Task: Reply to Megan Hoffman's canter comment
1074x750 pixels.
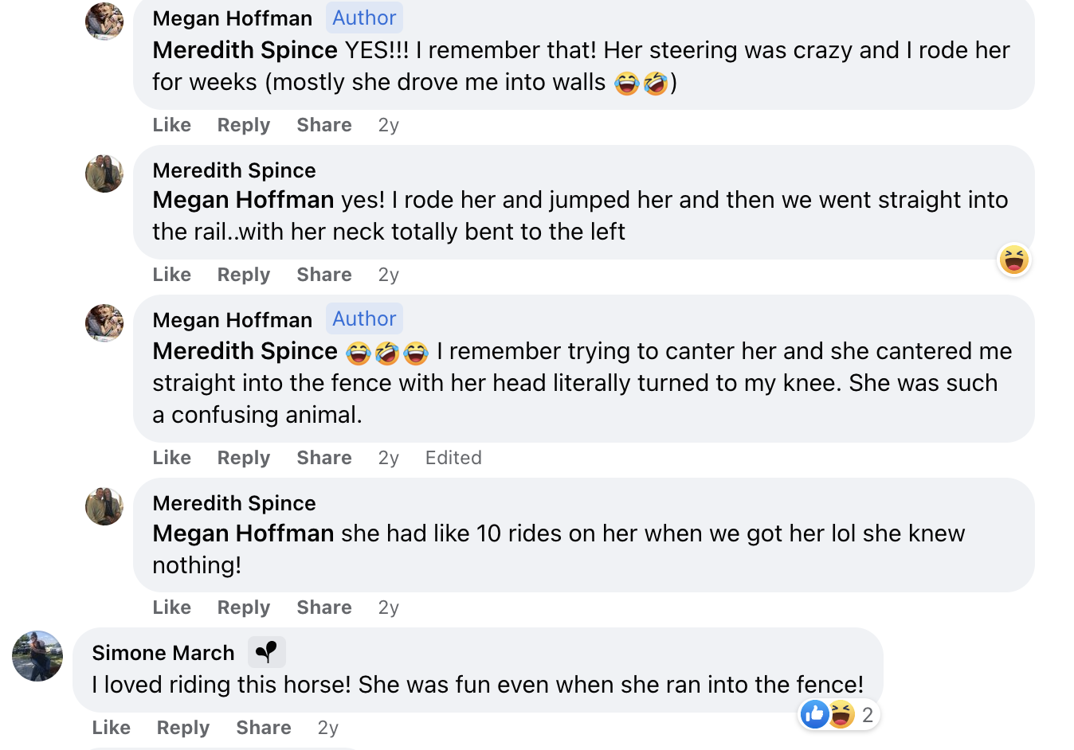Action: pyautogui.click(x=244, y=458)
